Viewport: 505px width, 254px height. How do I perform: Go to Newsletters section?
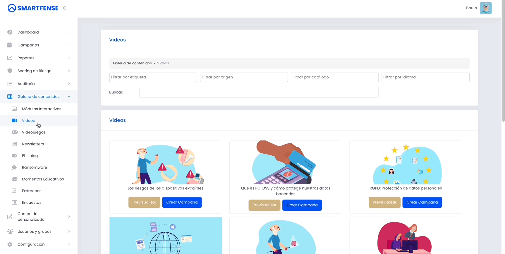click(x=39, y=144)
